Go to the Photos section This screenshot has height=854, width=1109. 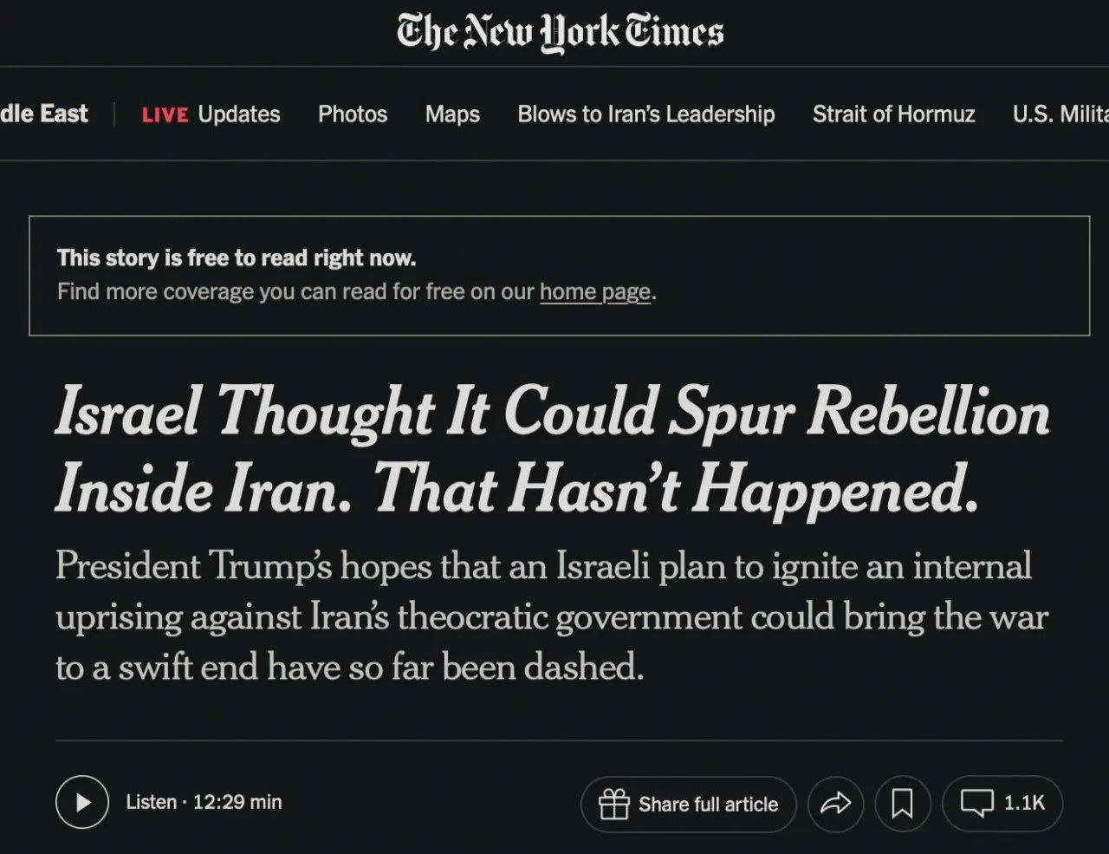(353, 114)
